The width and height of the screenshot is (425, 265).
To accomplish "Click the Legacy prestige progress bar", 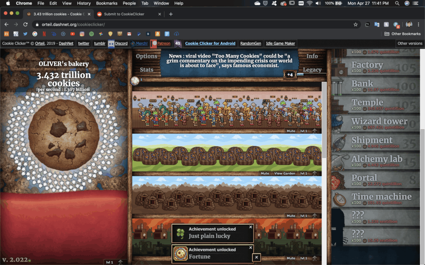I will [310, 75].
